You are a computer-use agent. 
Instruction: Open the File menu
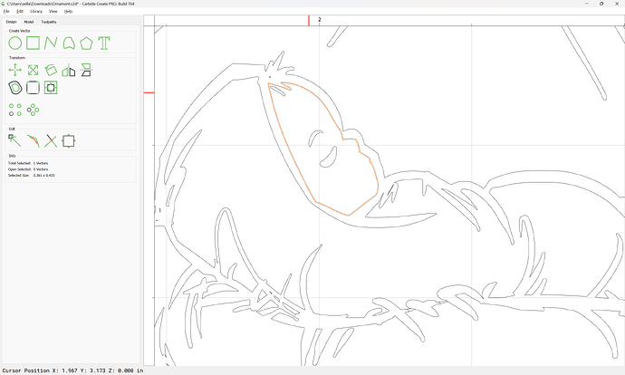point(6,11)
